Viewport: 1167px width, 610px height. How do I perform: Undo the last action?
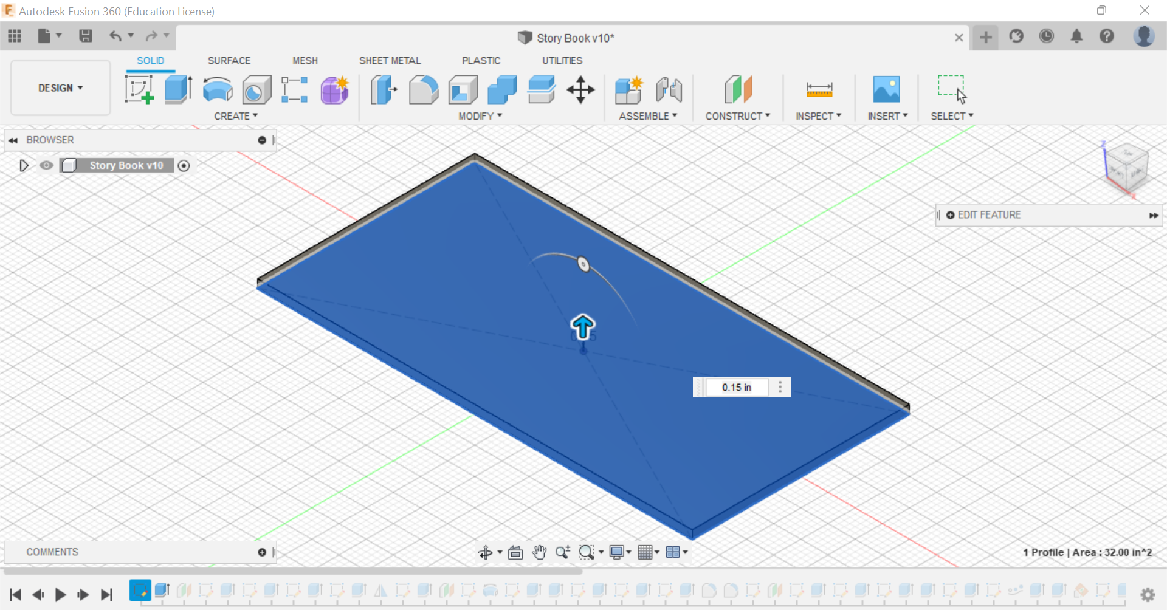(115, 36)
